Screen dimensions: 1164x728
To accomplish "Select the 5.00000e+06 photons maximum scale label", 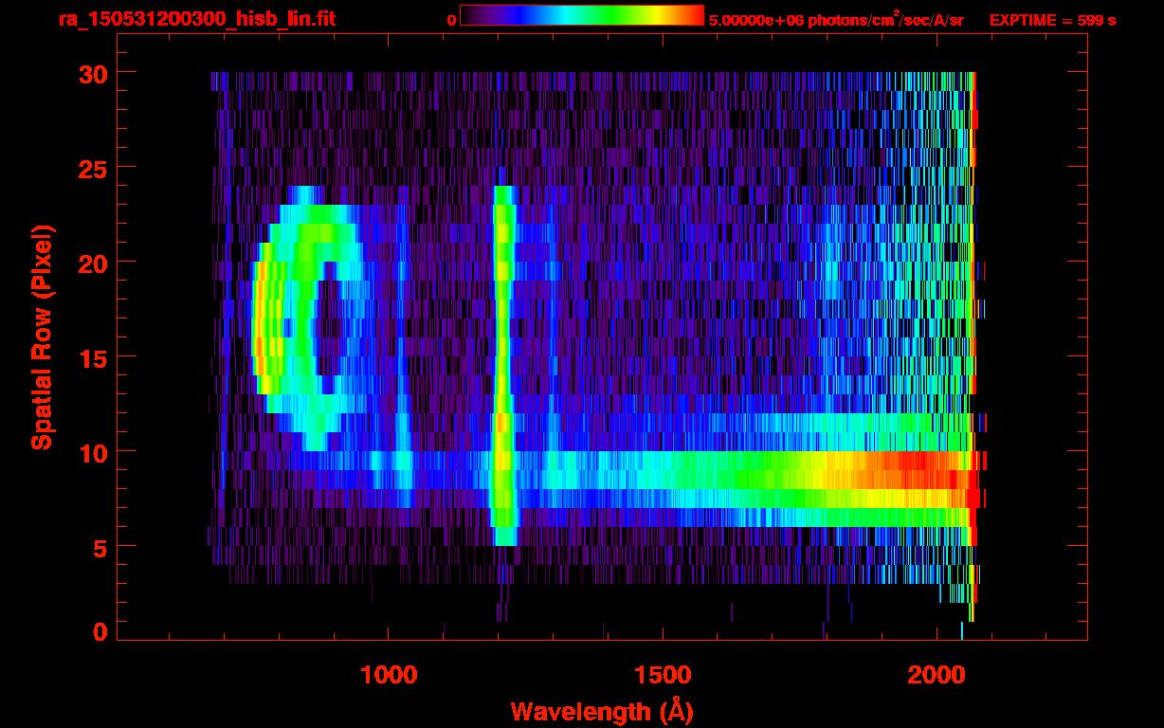I will tap(835, 20).
